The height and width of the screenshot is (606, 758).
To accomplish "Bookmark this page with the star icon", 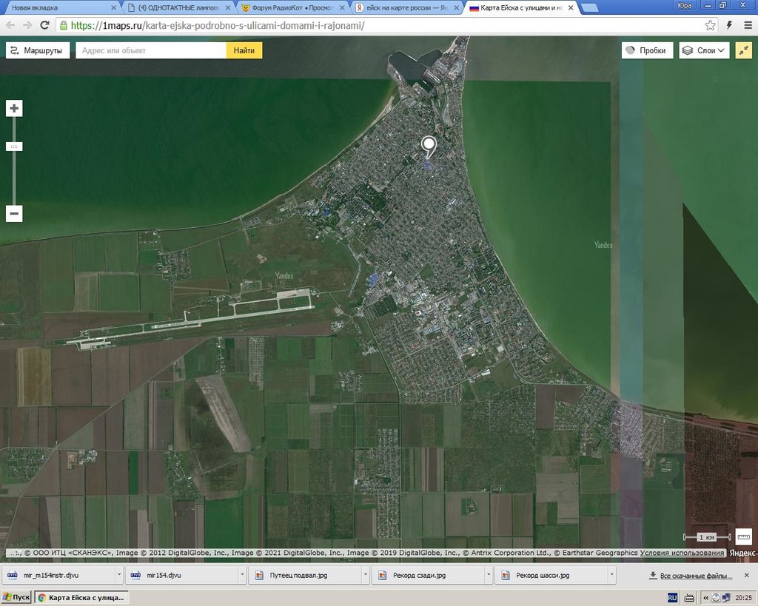I will click(x=710, y=25).
